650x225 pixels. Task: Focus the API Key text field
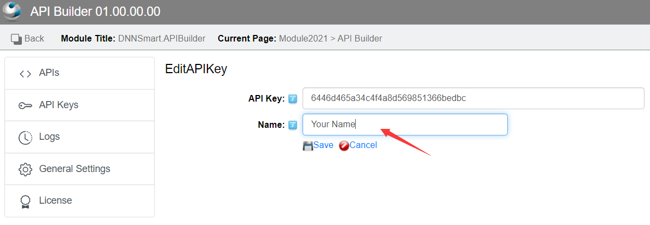coord(473,98)
